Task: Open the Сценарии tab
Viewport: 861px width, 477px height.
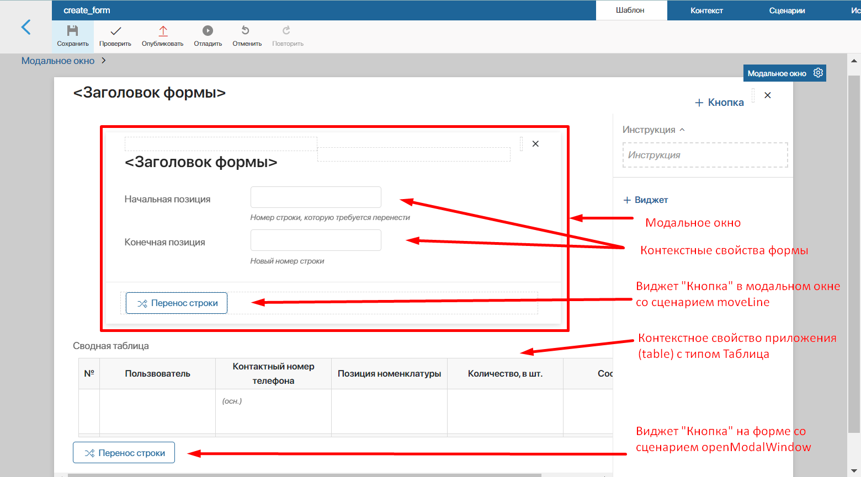Action: [x=786, y=10]
